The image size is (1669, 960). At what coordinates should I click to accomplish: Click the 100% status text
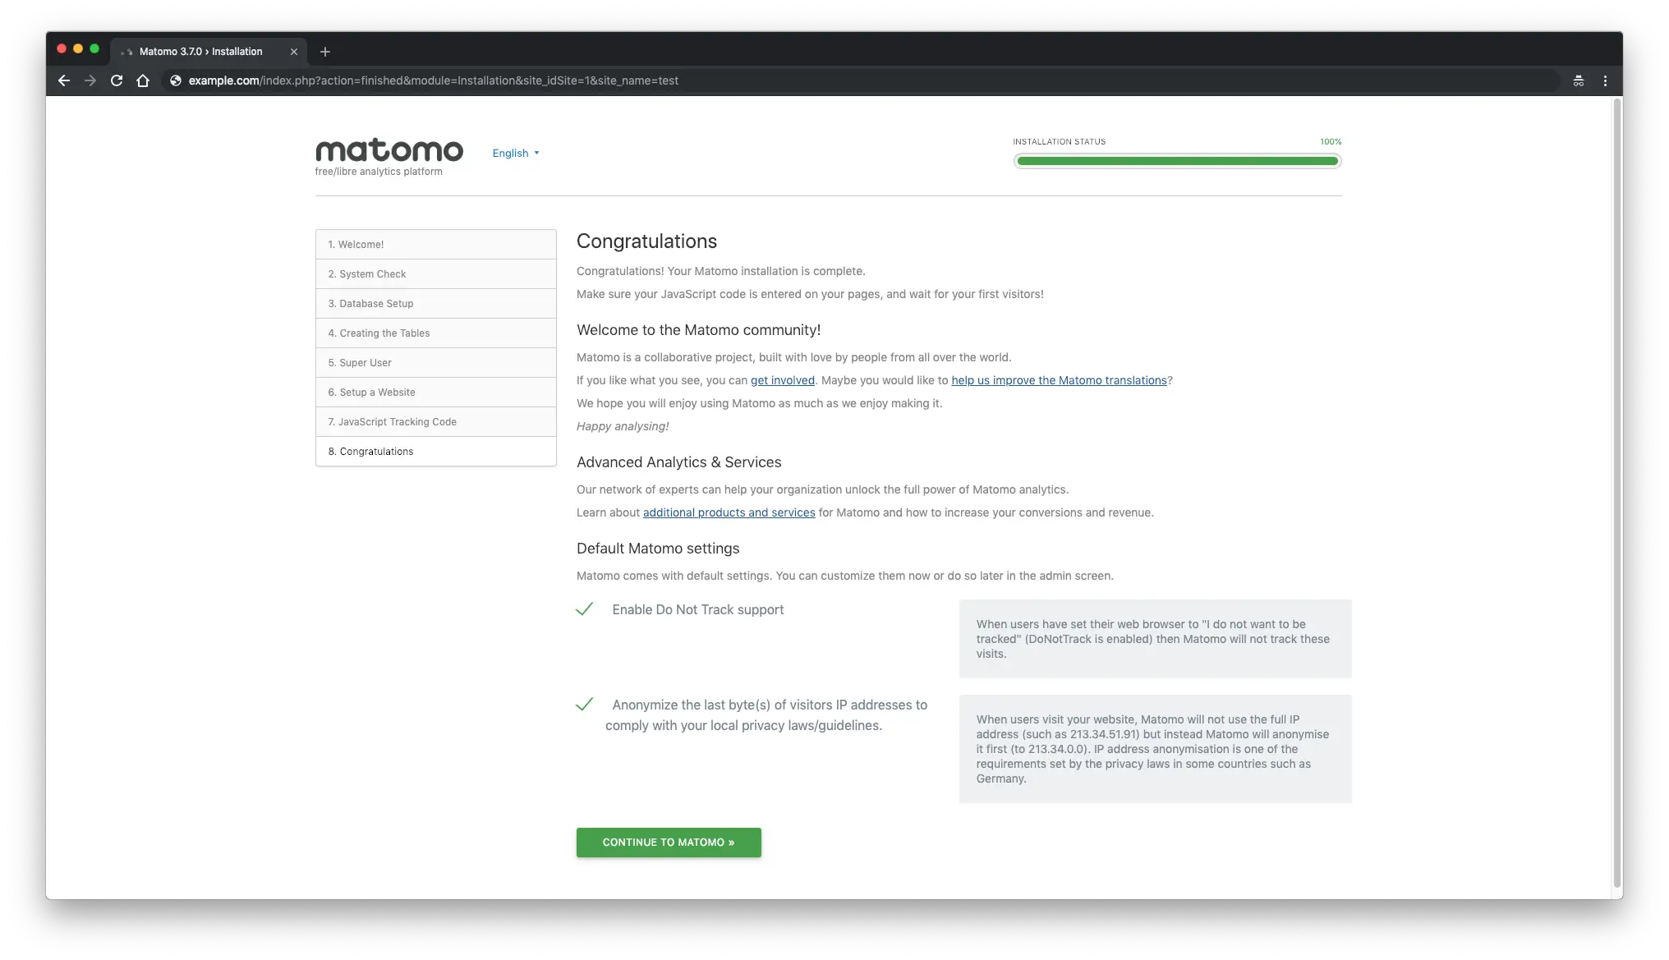coord(1331,142)
